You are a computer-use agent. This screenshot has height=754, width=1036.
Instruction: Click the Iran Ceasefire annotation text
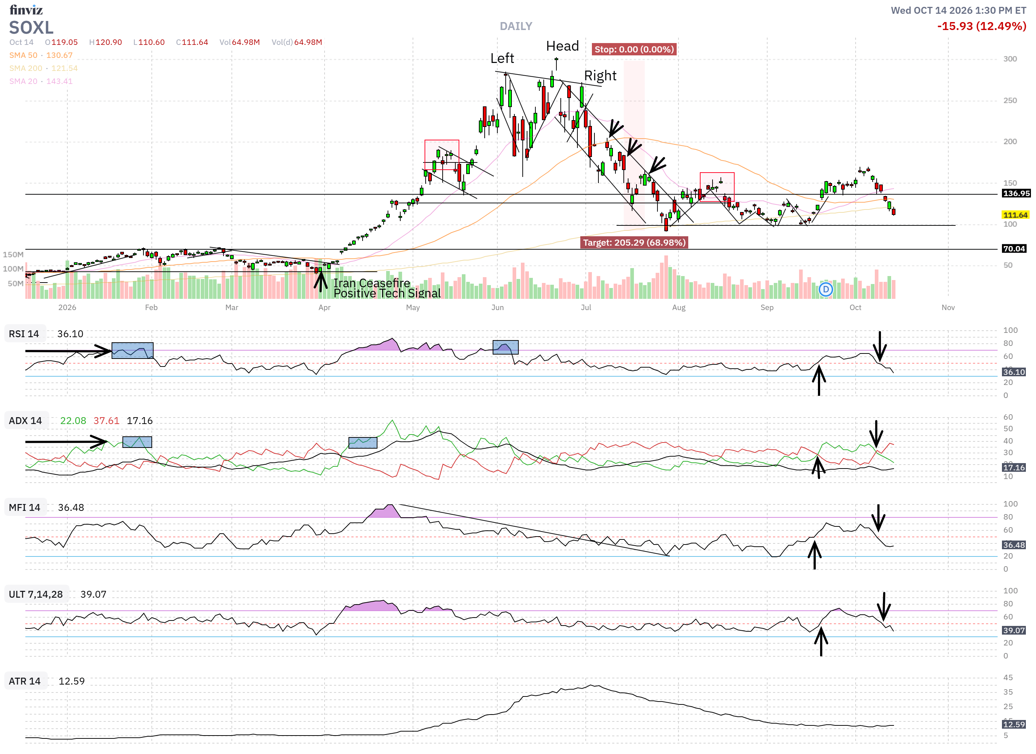[x=372, y=283]
